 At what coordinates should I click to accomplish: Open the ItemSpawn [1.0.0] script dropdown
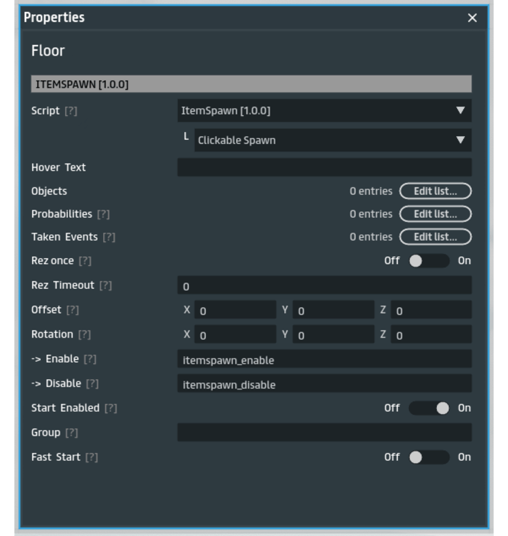(324, 111)
